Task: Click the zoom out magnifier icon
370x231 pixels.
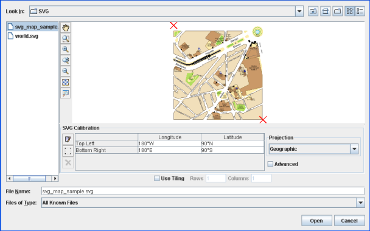Action: pos(66,71)
